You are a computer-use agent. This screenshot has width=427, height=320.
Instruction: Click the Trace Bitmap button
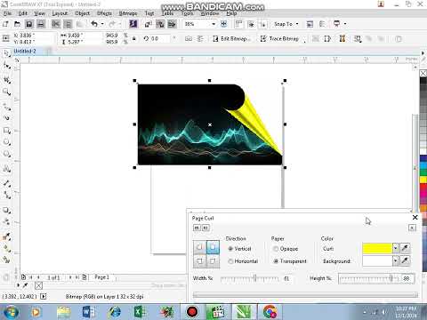[279, 39]
